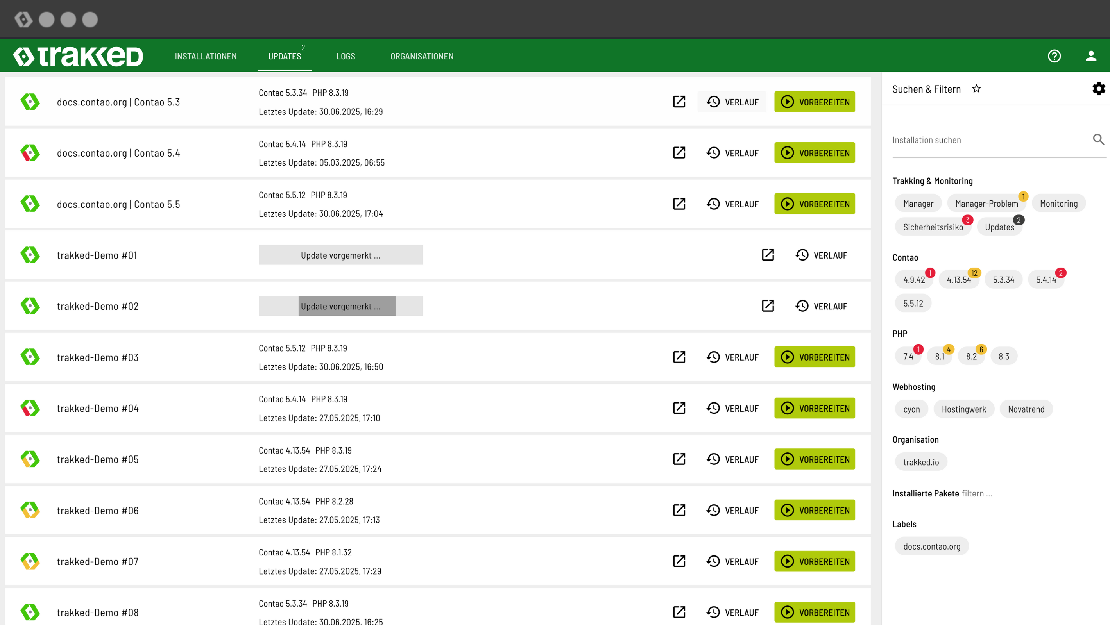Open the user account icon
Screen dimensions: 1110x625
coord(1090,56)
